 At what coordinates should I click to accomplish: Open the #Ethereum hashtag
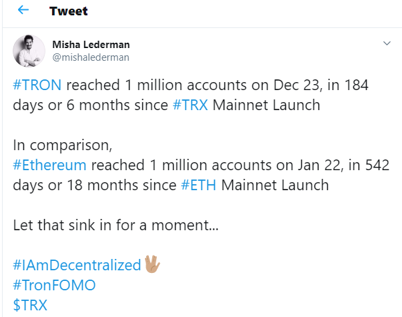[49, 166]
